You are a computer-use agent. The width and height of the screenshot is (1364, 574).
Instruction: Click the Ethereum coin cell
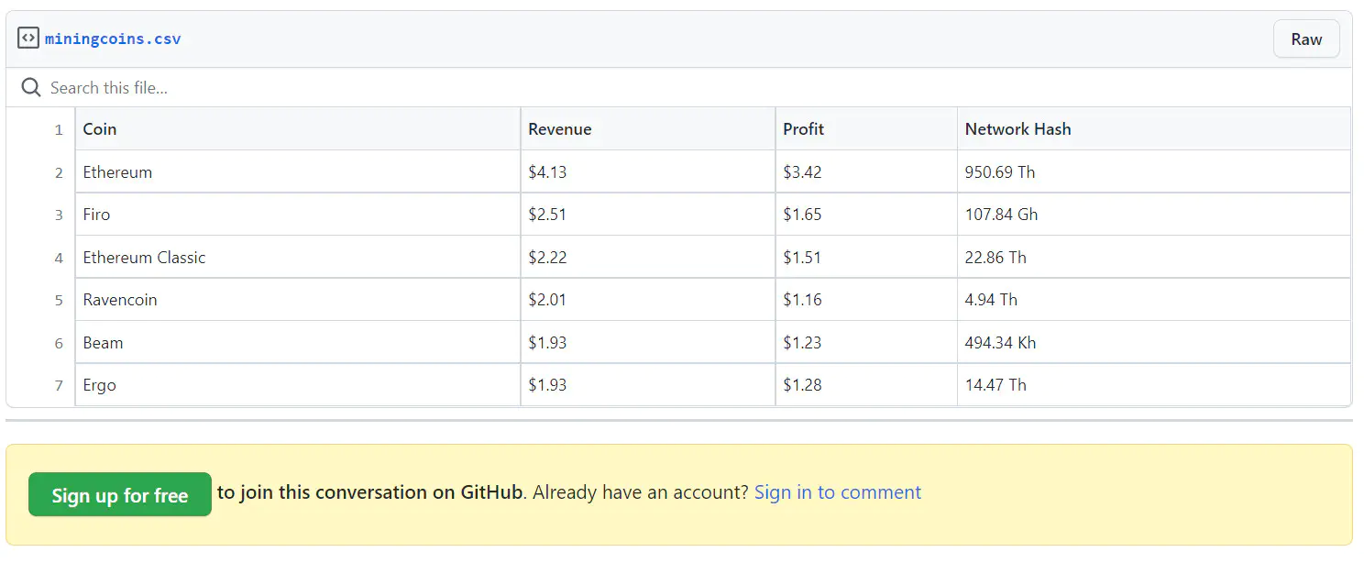[x=298, y=172]
